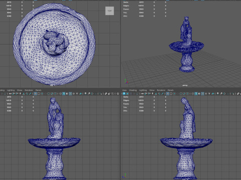This screenshot has height=180, width=241.
Task: Click Smooth Shade All in bottom-right viewport
Action: coord(196,93)
